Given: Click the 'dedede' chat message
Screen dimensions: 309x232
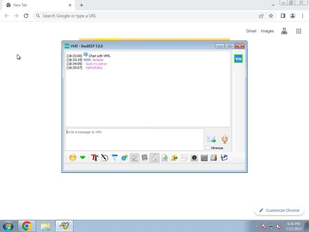Looking at the screenshot, I should tap(98, 60).
